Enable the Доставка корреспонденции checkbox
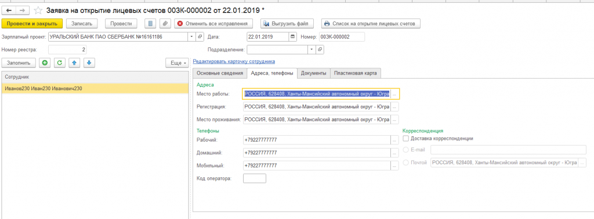This screenshot has width=594, height=219. [x=406, y=139]
